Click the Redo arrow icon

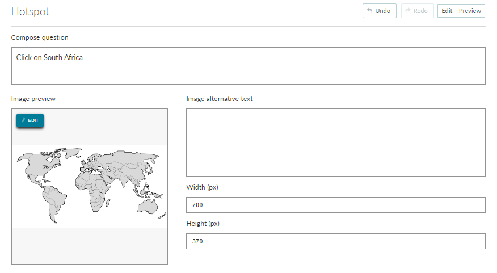pos(408,10)
